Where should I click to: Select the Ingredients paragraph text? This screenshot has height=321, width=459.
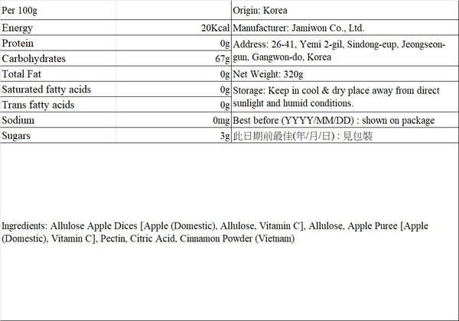(x=215, y=232)
